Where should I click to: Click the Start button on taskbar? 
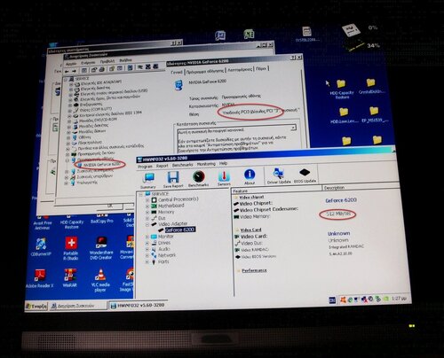tap(36, 306)
